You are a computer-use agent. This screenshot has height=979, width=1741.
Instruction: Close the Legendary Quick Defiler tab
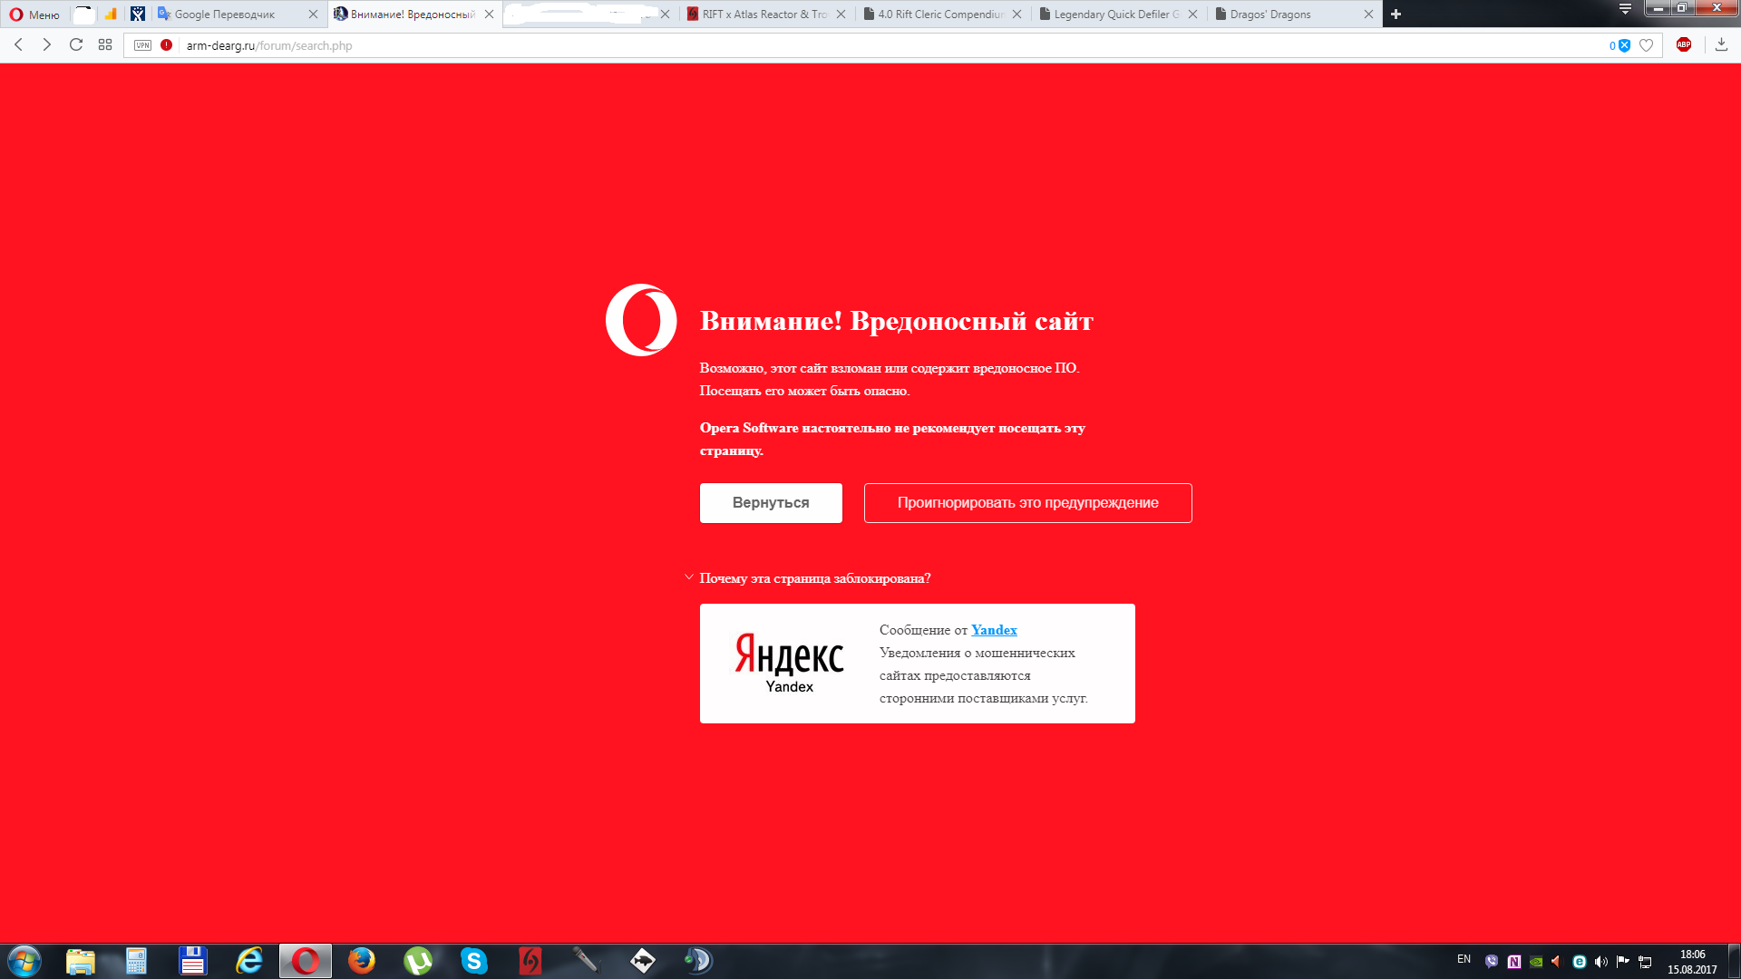pos(1193,15)
